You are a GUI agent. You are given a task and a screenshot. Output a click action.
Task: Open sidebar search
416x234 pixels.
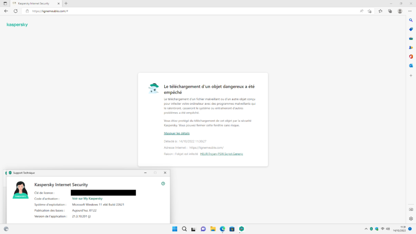tap(411, 20)
